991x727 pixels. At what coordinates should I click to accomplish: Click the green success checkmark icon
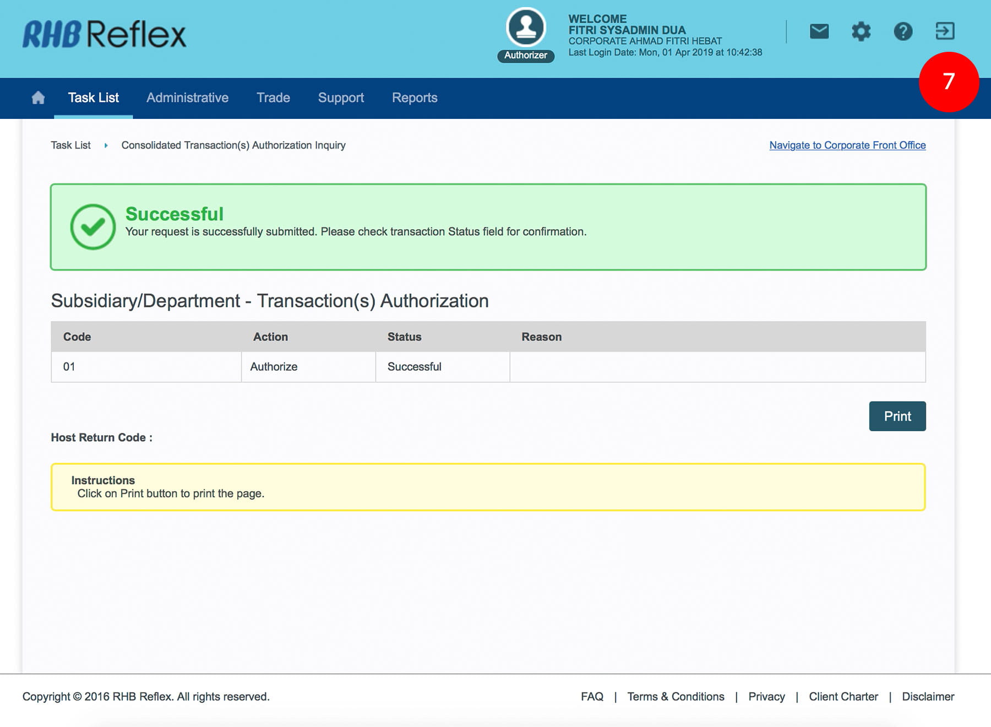tap(93, 227)
